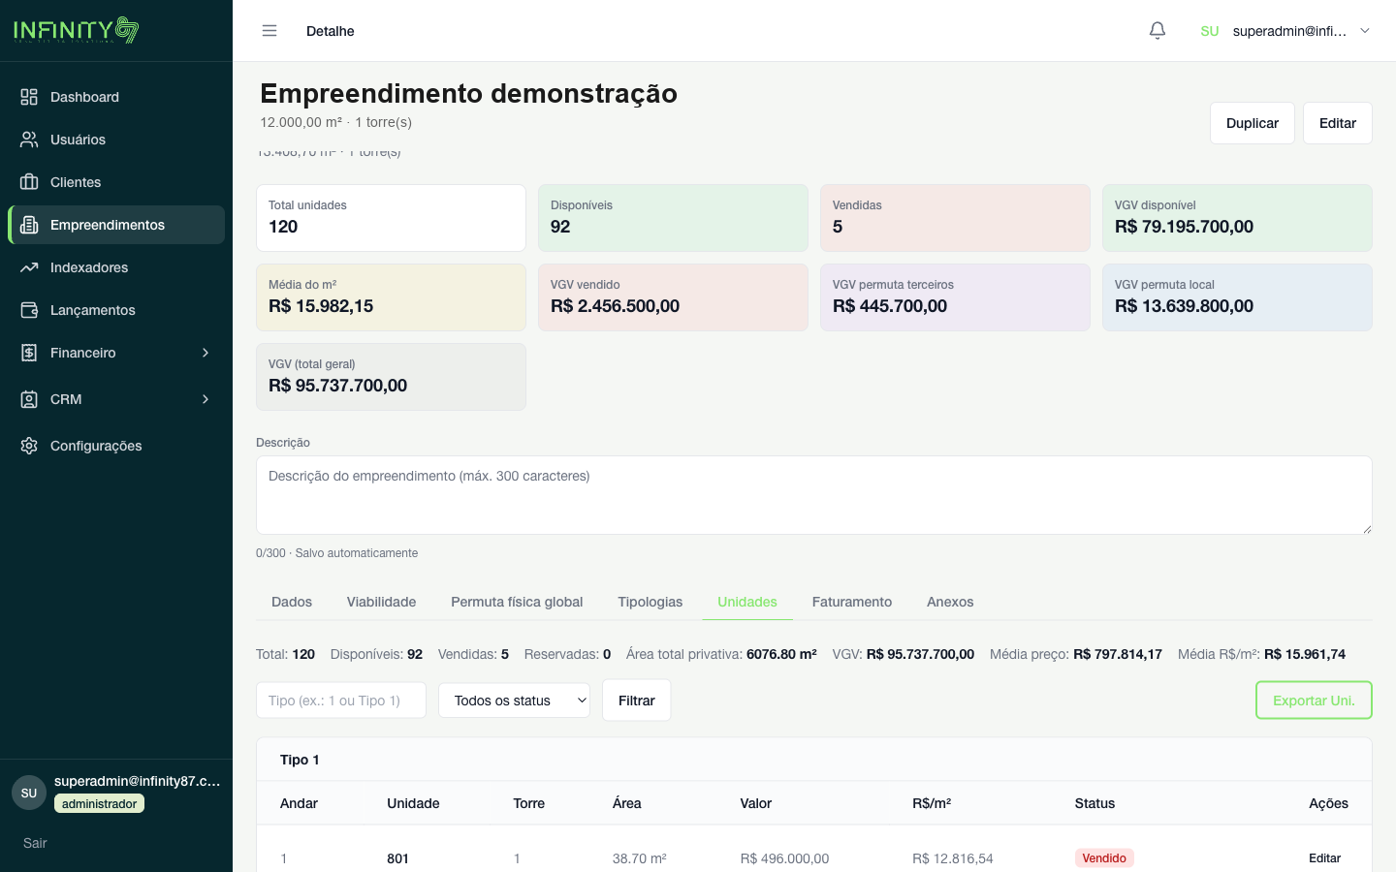Click the Financeiro receipt icon
This screenshot has width=1396, height=872.
tap(29, 353)
